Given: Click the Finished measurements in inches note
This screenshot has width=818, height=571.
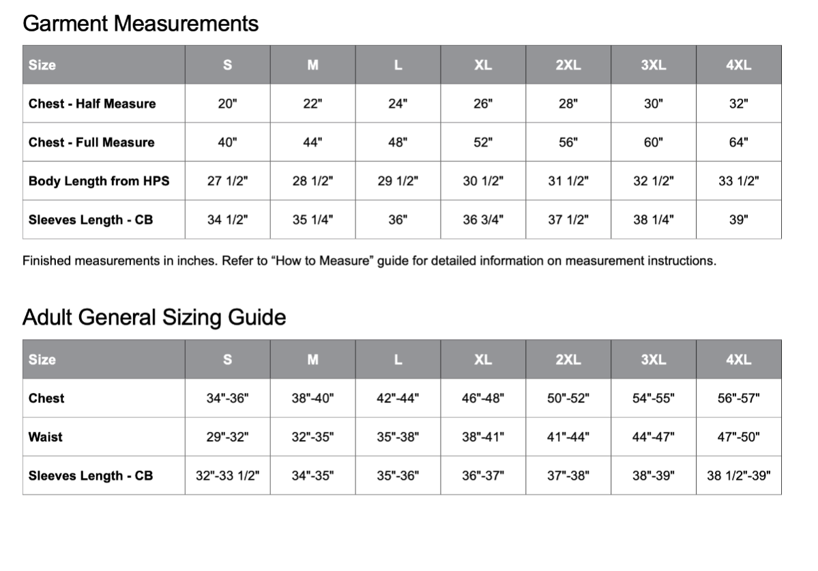Looking at the screenshot, I should click(x=369, y=261).
